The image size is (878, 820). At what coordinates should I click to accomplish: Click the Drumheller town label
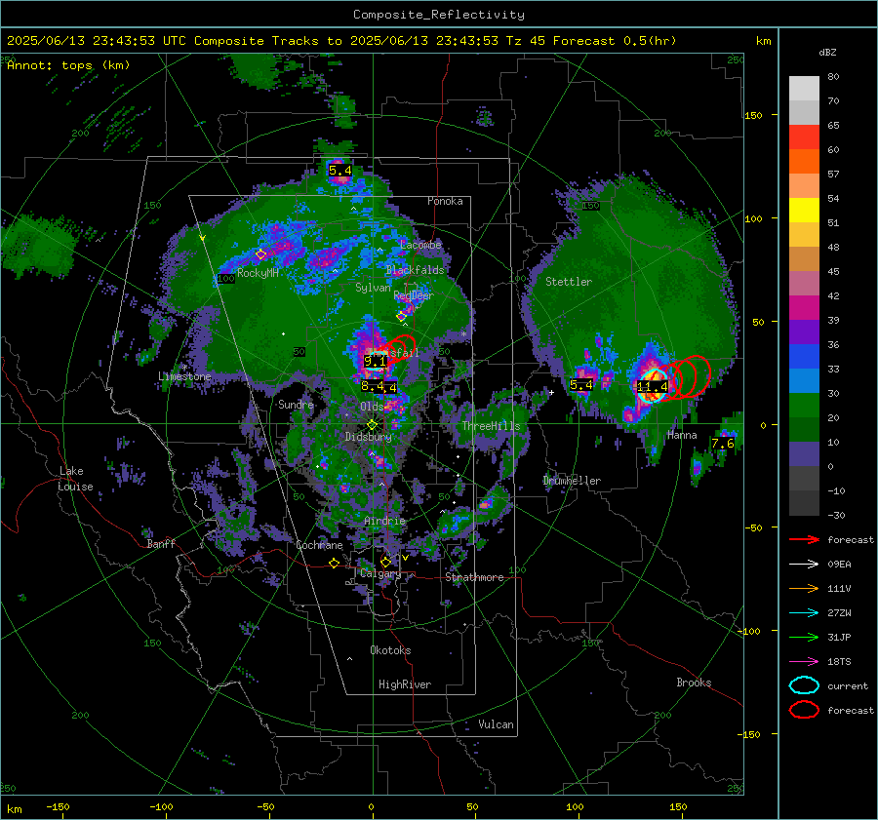tap(572, 481)
